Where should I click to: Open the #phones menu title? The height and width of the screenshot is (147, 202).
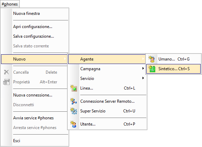pyautogui.click(x=10, y=4)
